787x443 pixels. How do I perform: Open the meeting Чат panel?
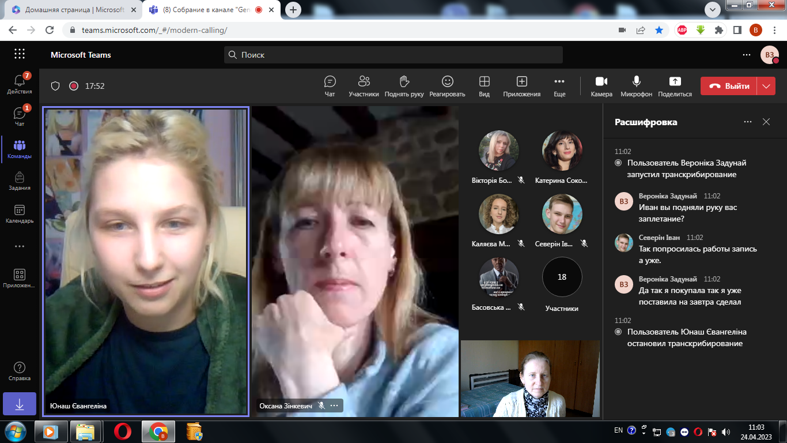pyautogui.click(x=330, y=86)
